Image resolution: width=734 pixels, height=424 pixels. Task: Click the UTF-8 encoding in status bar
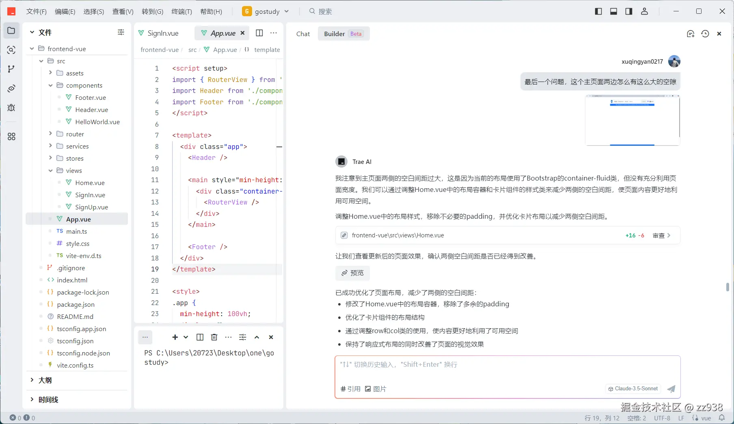click(x=662, y=418)
